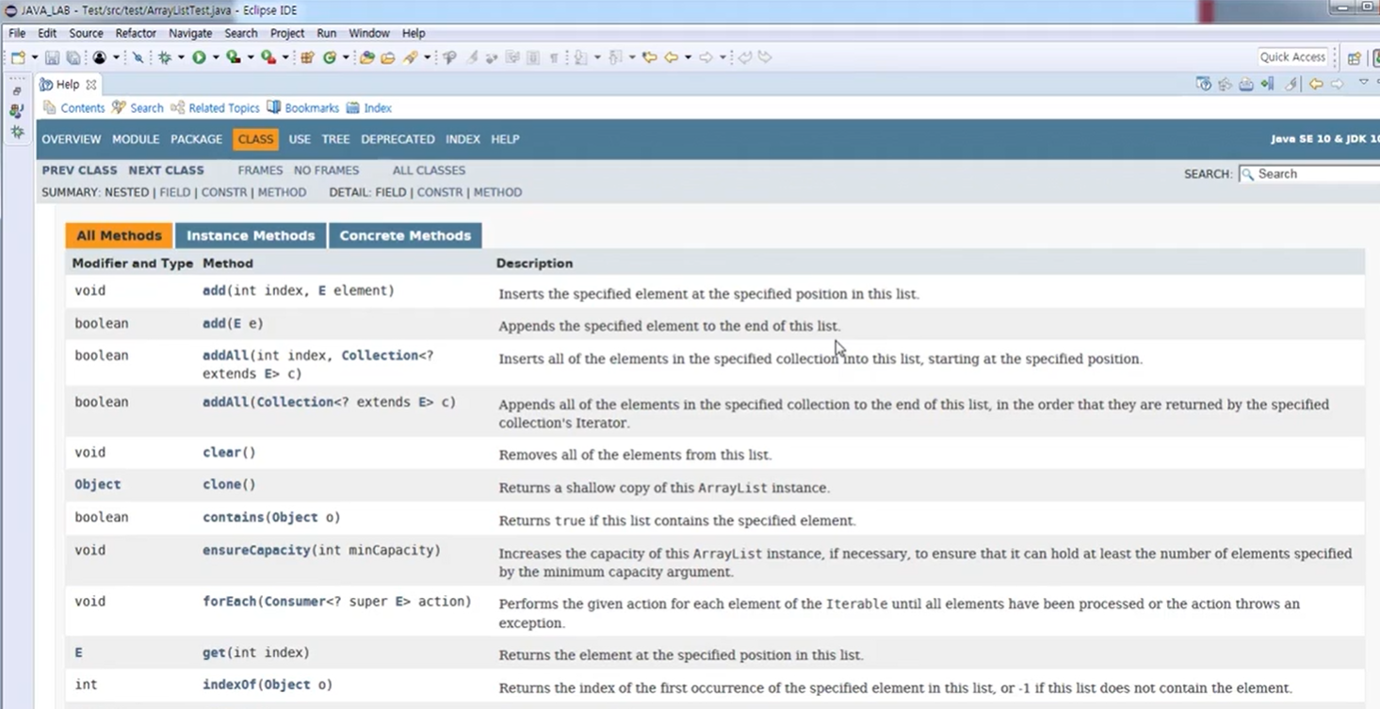Toggle Highlight Search Terms in Help view
Image resolution: width=1380 pixels, height=709 pixels.
(1291, 84)
